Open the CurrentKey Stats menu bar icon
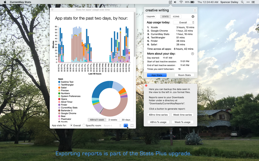The image size is (259, 161). (170, 2)
